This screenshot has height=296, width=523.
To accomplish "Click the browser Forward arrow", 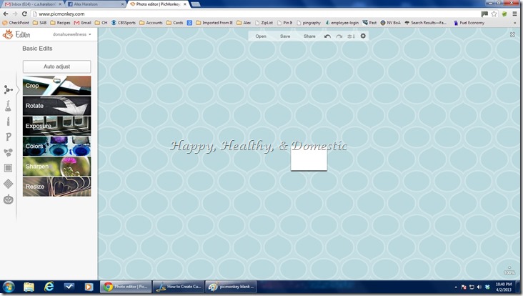I will (15, 14).
